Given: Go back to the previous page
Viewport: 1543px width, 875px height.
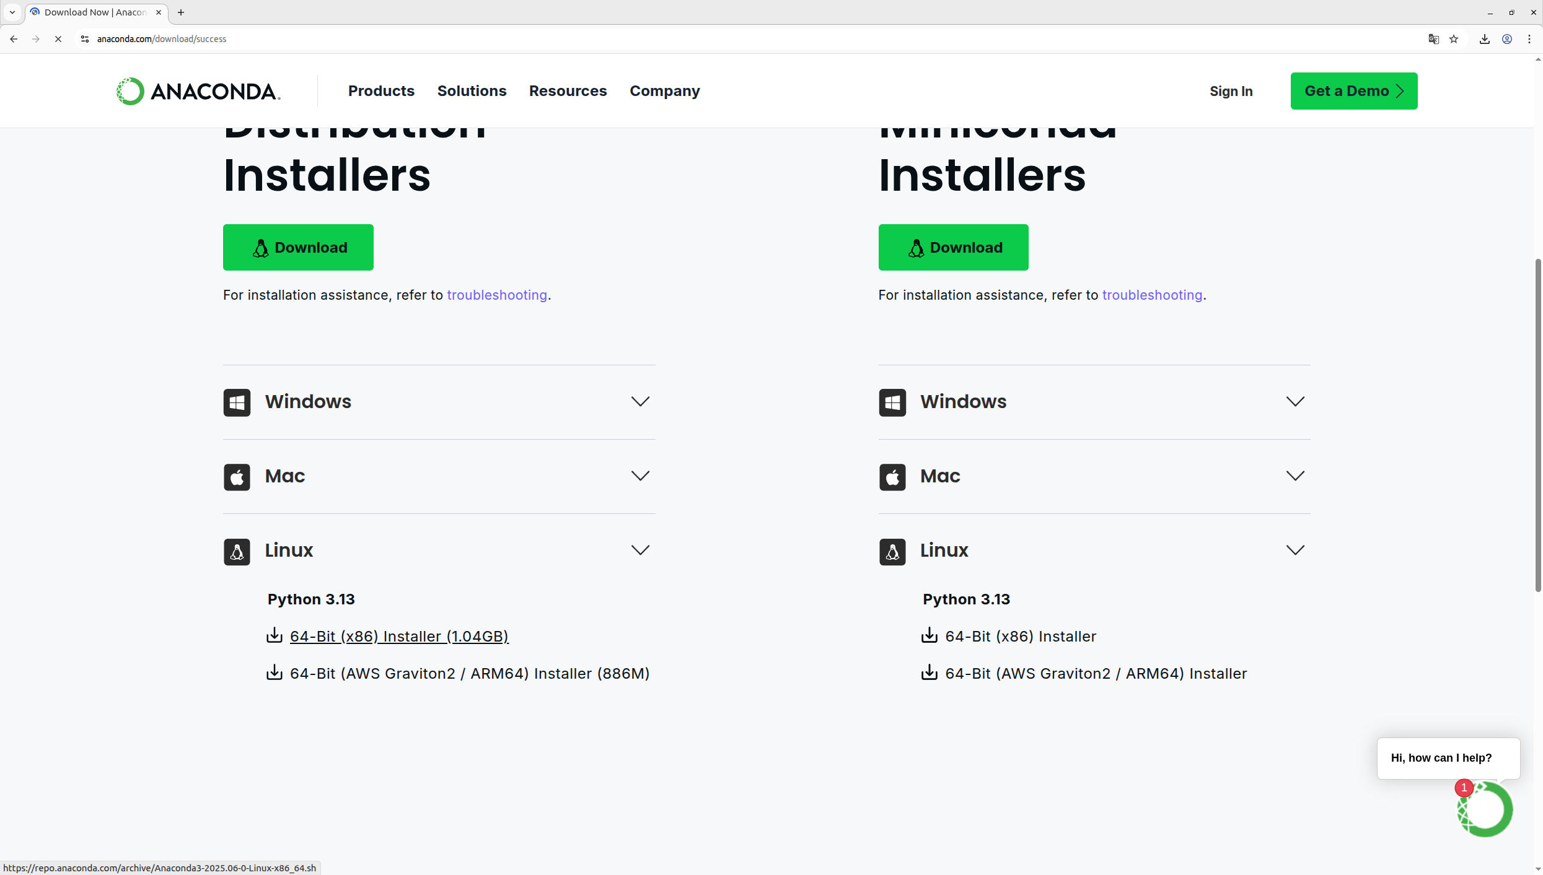Looking at the screenshot, I should tap(14, 39).
